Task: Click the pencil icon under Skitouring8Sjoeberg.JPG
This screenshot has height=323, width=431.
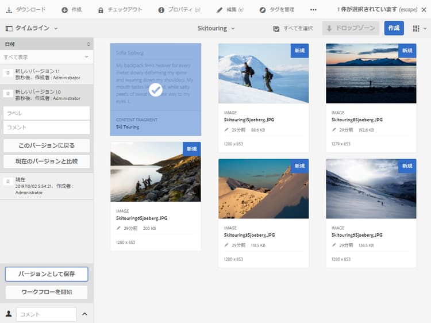Action: 334,130
